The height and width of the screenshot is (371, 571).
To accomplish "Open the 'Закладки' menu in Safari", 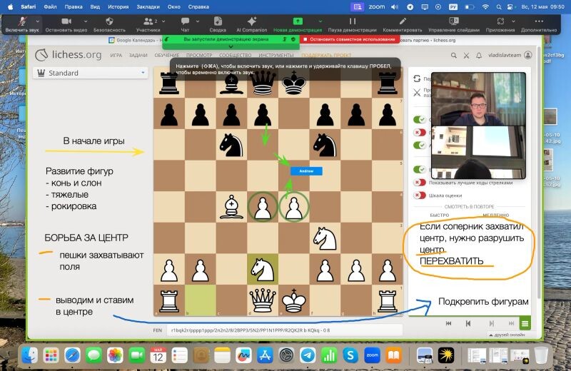I will point(148,6).
